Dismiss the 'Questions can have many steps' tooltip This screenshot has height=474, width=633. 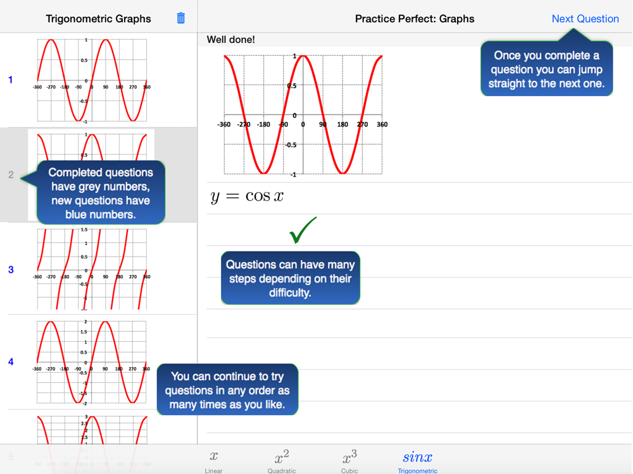(x=291, y=278)
